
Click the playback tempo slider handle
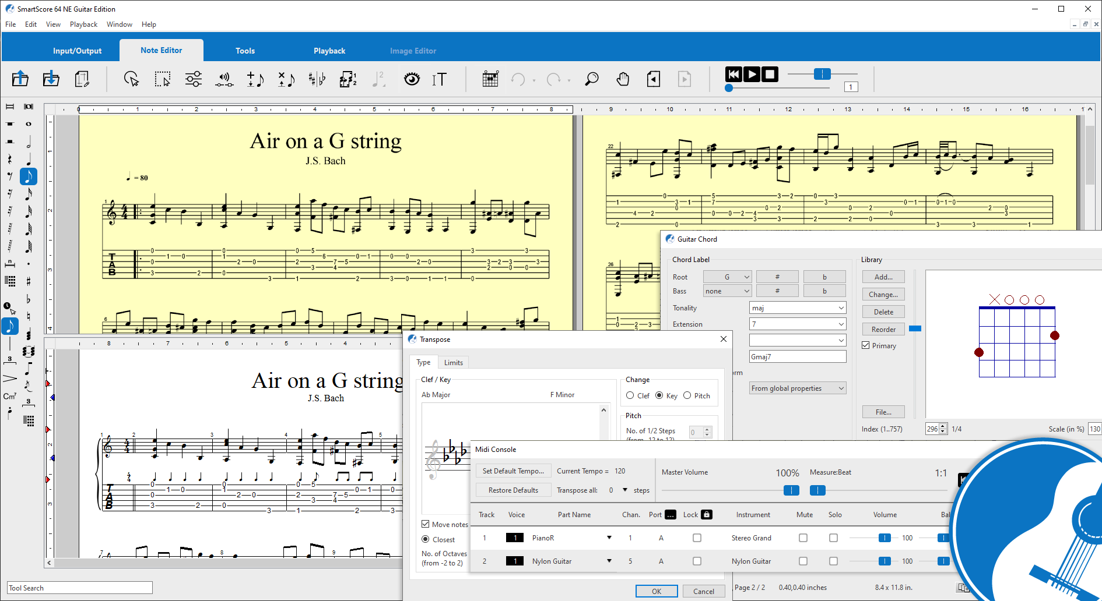pyautogui.click(x=822, y=74)
